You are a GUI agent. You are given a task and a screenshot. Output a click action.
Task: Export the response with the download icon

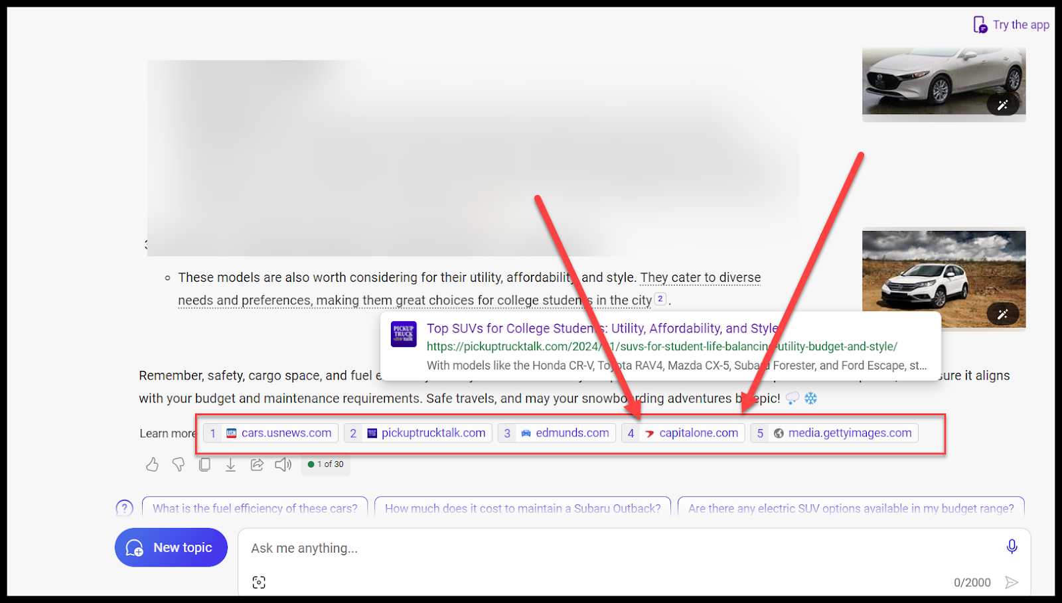230,464
